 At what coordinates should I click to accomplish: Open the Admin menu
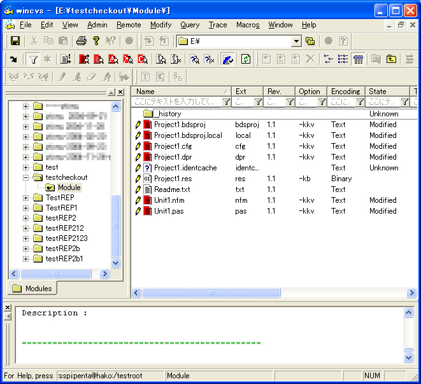coord(97,25)
